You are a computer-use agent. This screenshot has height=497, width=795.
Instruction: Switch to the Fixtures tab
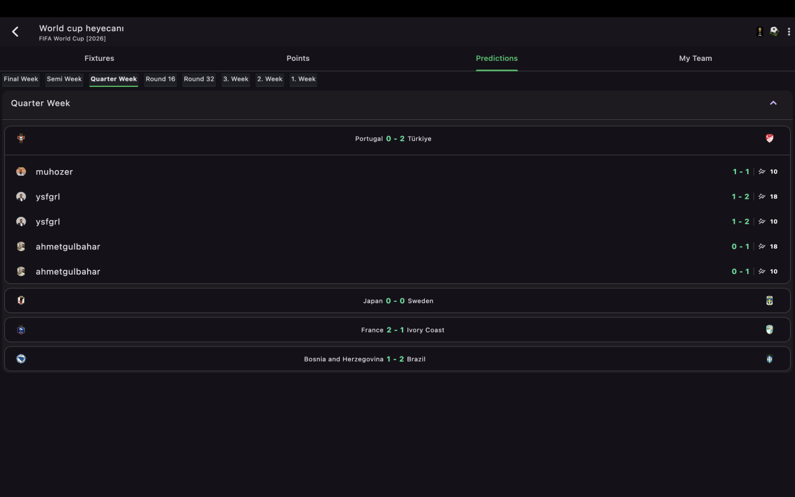[99, 58]
